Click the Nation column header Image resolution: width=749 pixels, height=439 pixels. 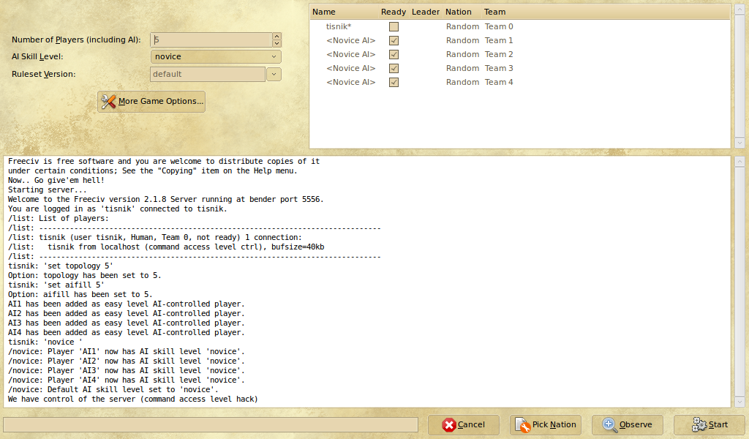tap(458, 12)
